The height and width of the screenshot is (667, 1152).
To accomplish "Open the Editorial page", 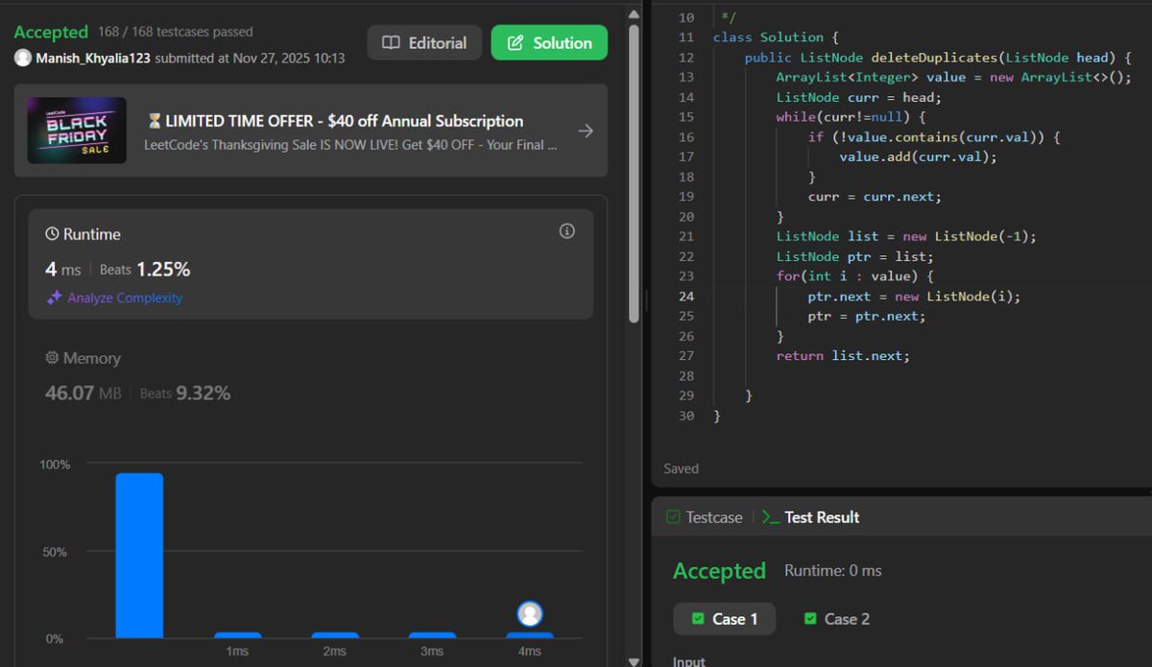I will pos(424,42).
